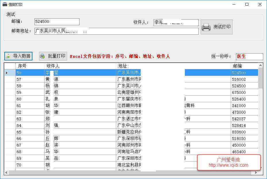Select the postal code cell 516002
The width and height of the screenshot is (267, 179).
(245, 79)
